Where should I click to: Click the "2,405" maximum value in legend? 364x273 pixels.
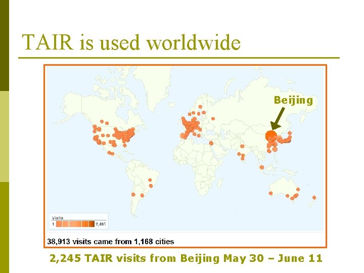pos(101,224)
